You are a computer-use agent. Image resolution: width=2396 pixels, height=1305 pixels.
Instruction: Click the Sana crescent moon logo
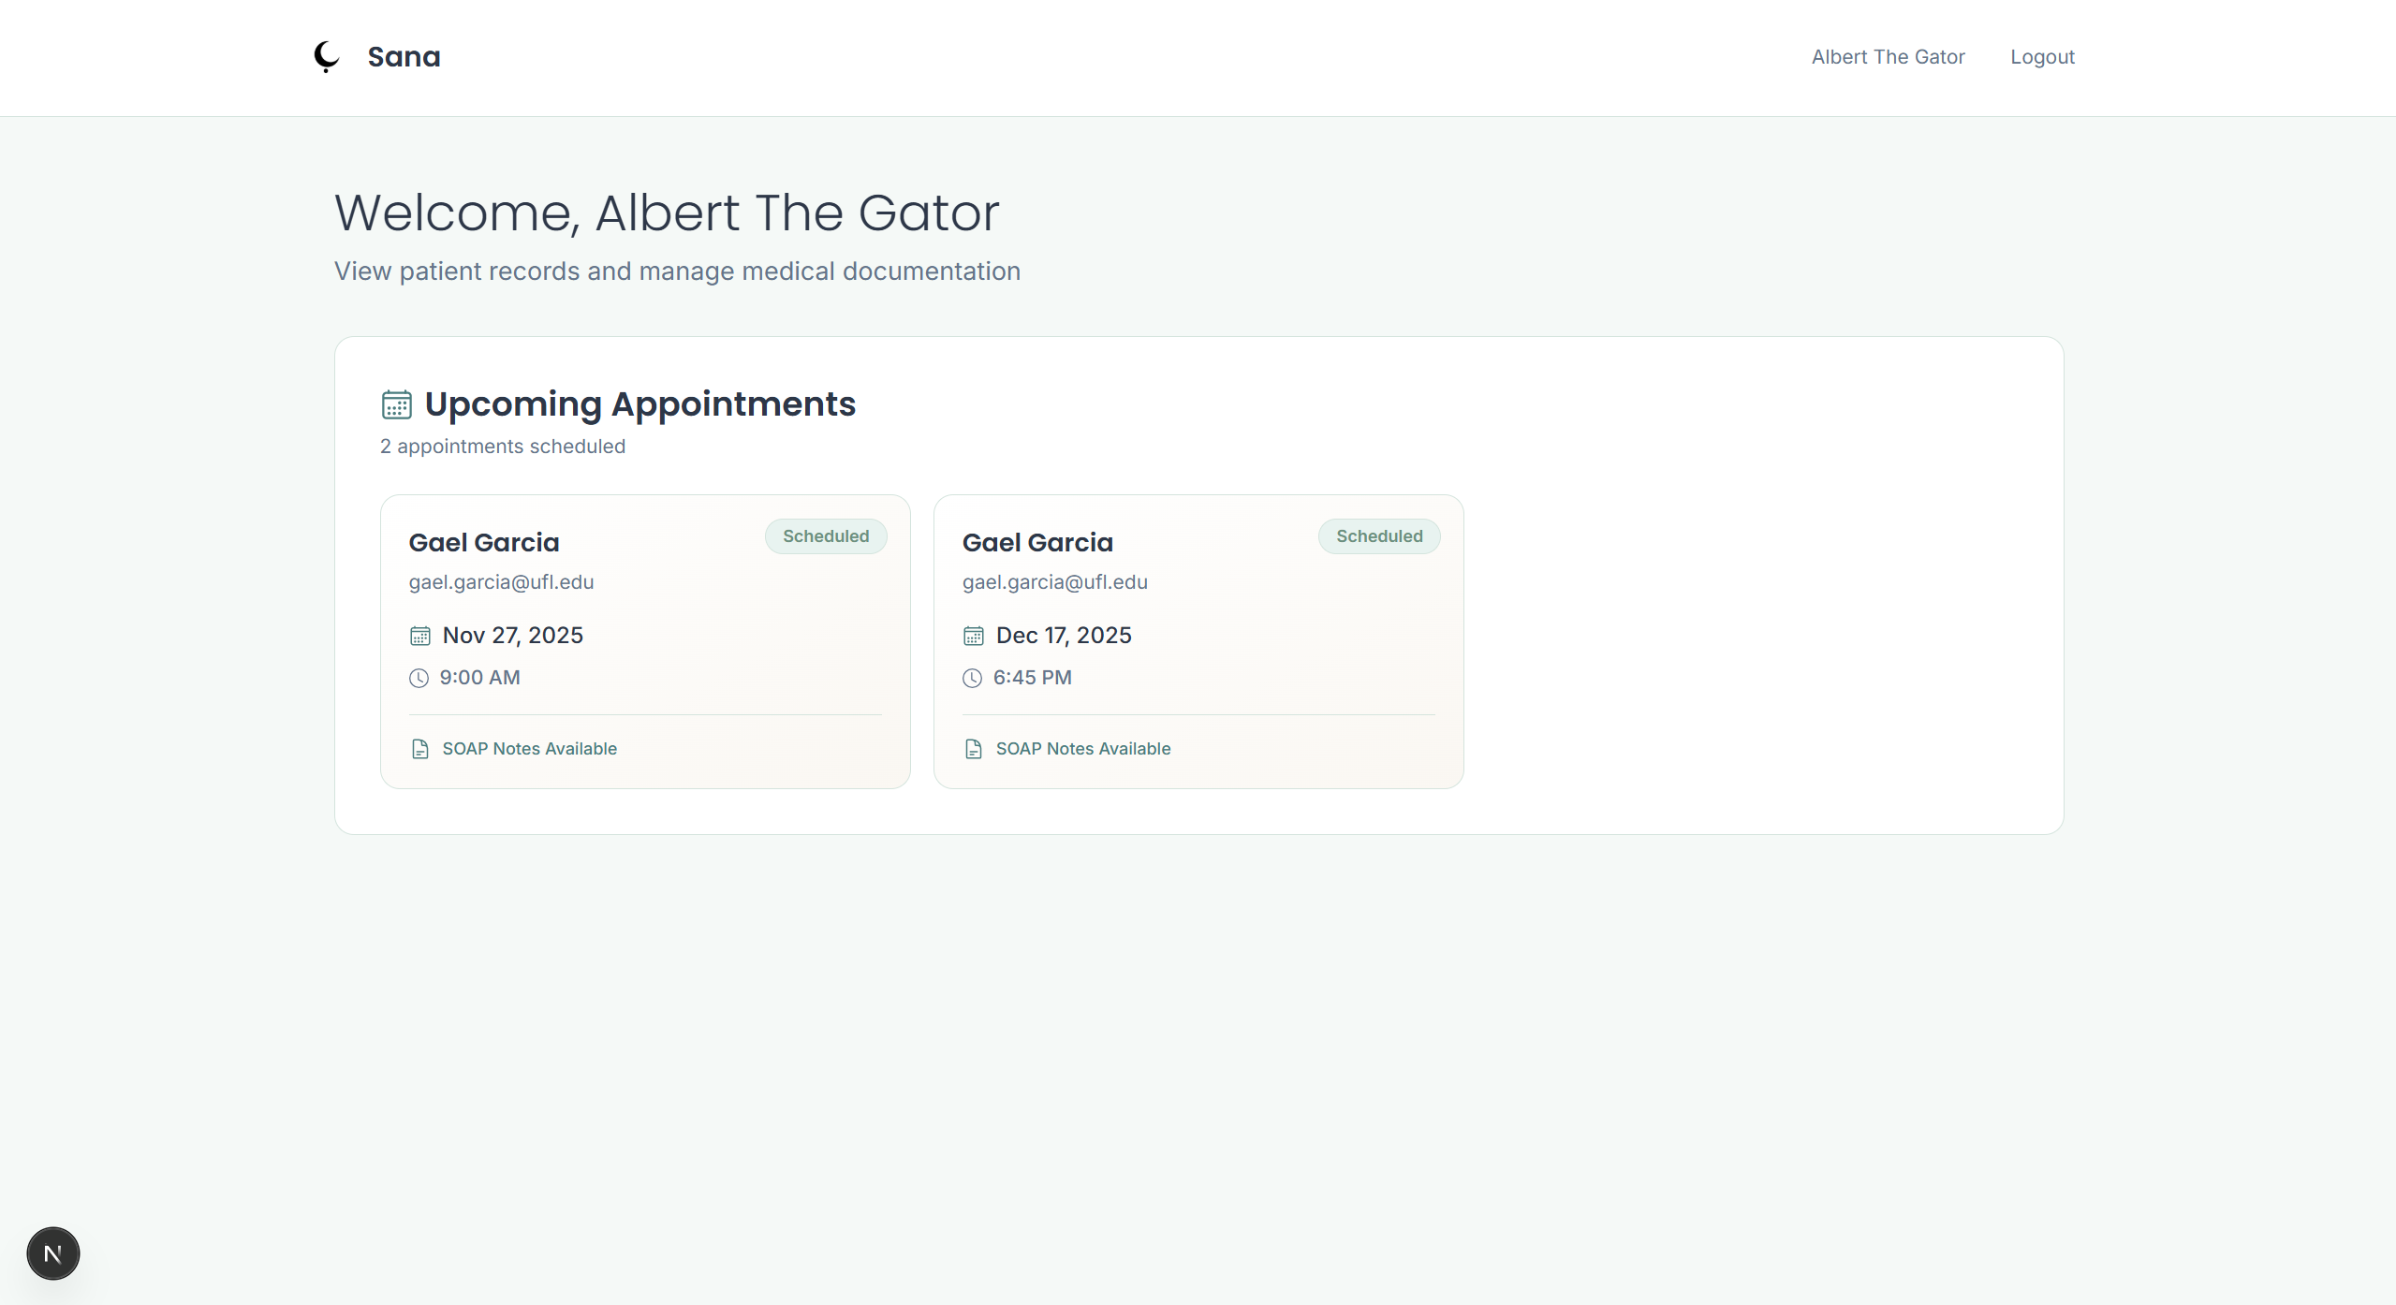326,56
